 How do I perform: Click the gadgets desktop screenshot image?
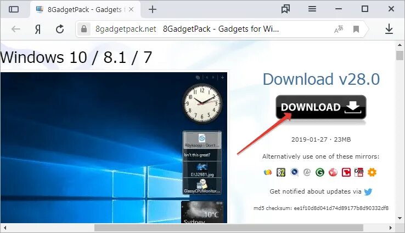[114, 148]
